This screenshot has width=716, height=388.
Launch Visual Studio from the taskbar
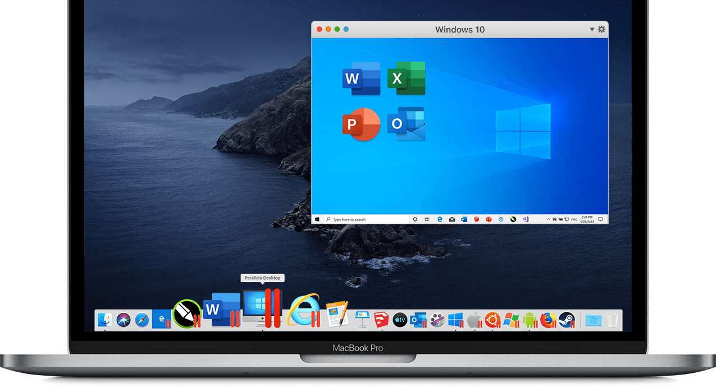[x=526, y=219]
